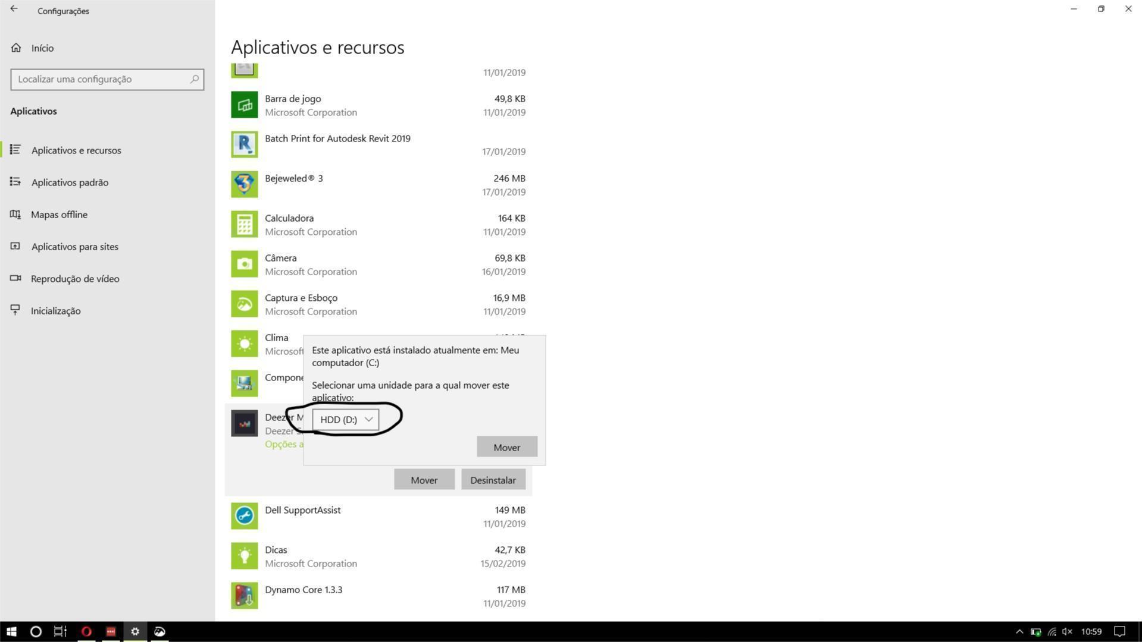Click the 16,9 MB size value
Image resolution: width=1142 pixels, height=642 pixels.
(509, 298)
